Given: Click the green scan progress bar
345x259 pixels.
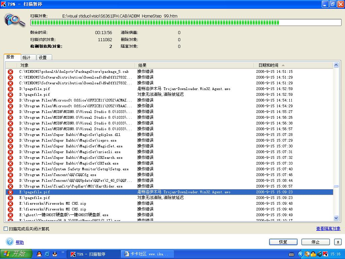Looking at the screenshot, I should [x=186, y=23].
